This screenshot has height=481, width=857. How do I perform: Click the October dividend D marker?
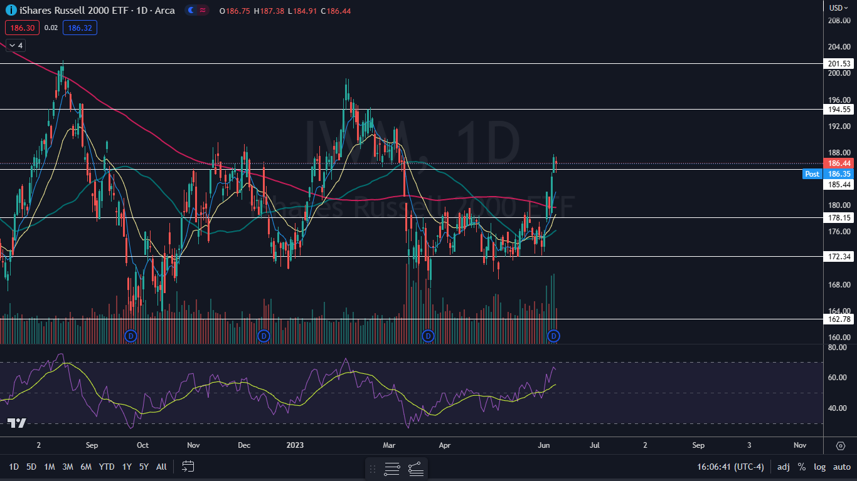[x=130, y=336]
